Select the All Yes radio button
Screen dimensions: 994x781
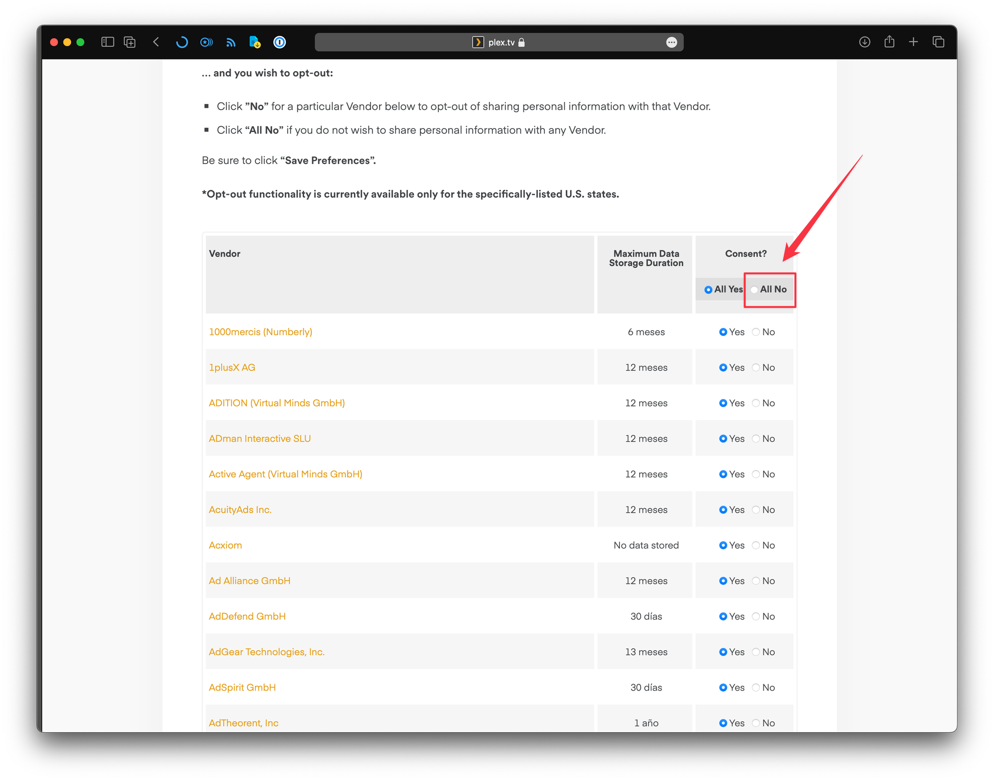(x=708, y=290)
